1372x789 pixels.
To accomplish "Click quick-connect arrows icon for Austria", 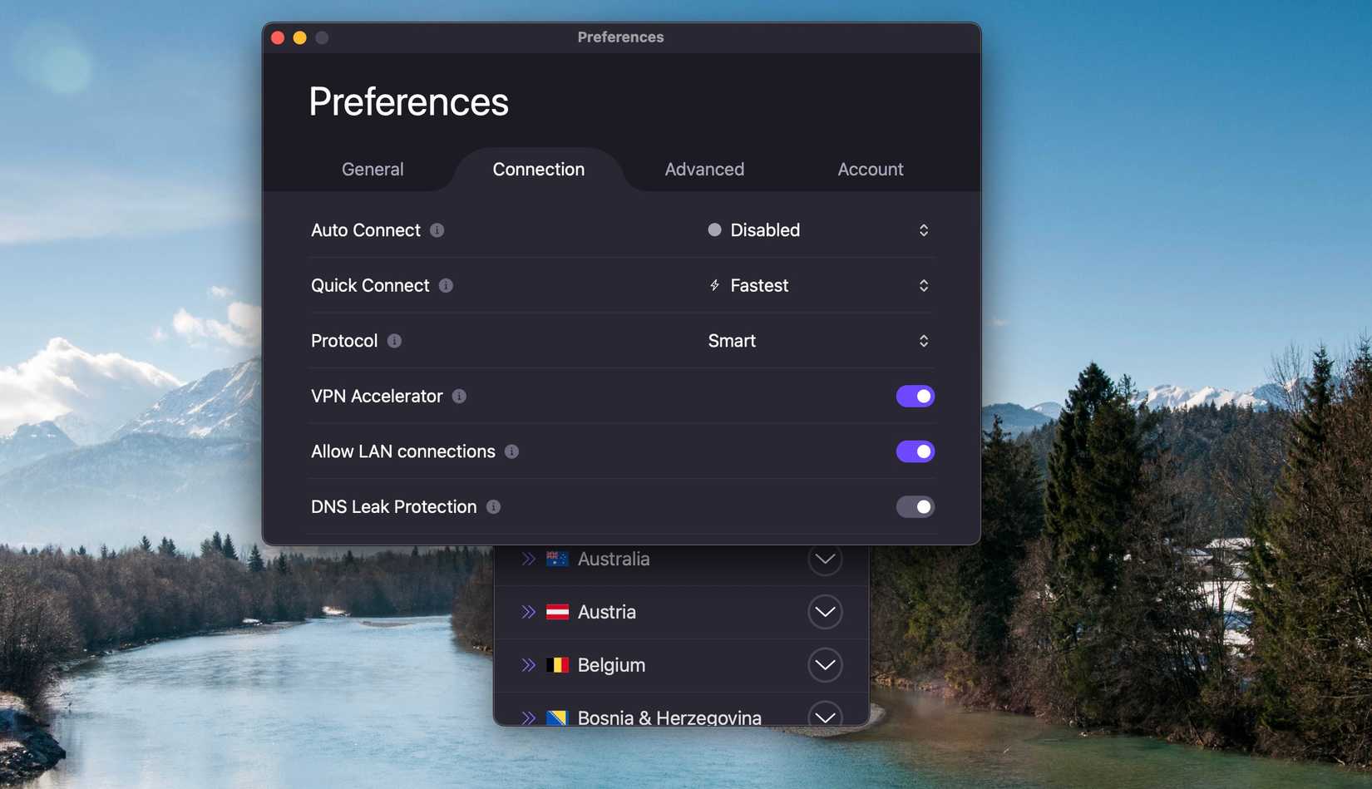I will [x=528, y=612].
